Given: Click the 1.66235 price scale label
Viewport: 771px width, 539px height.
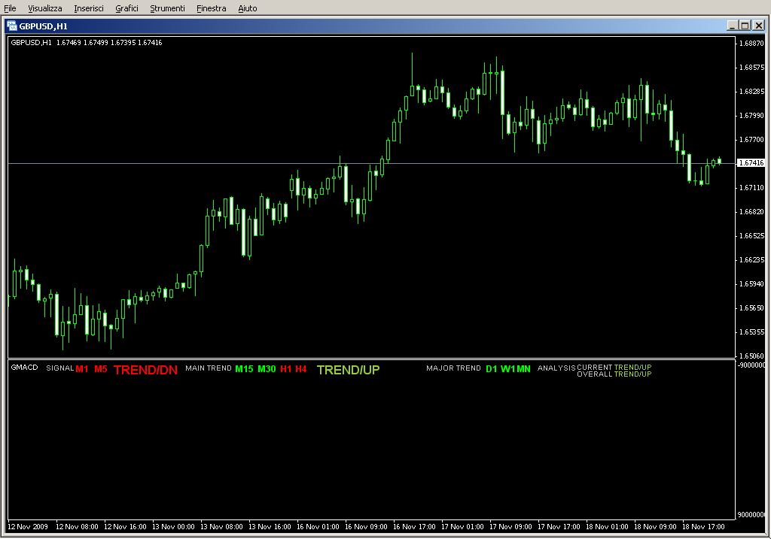Looking at the screenshot, I should click(x=752, y=259).
